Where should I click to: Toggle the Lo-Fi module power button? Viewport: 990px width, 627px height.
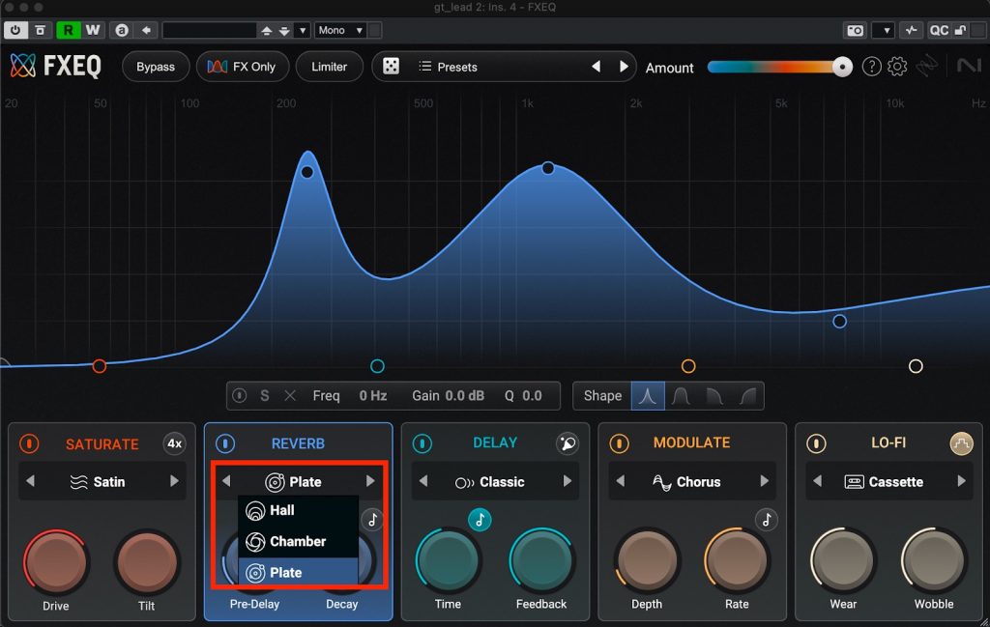click(817, 443)
